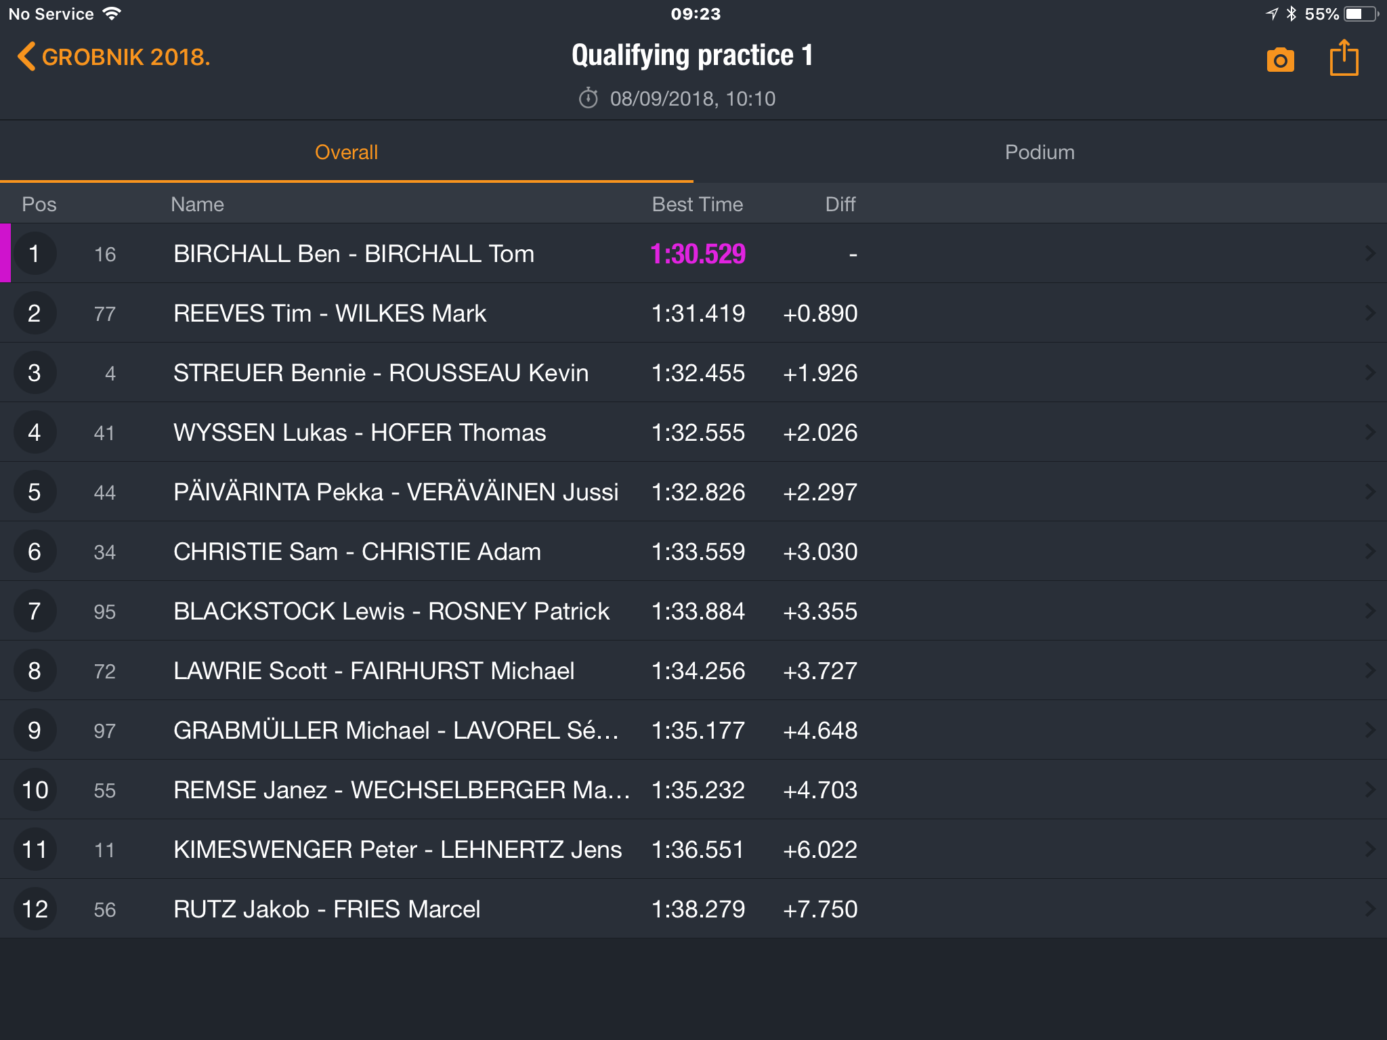Tap position badge 12 circle
The width and height of the screenshot is (1387, 1040).
click(35, 909)
